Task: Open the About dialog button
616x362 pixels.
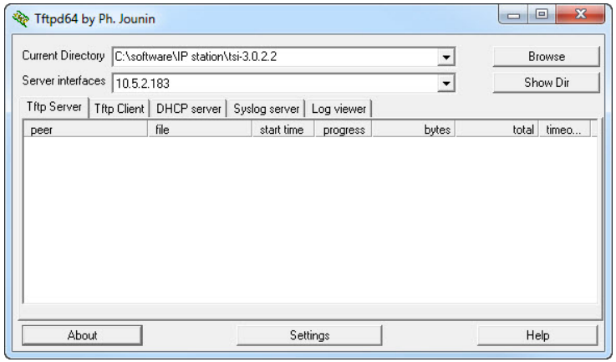Action: pyautogui.click(x=82, y=335)
